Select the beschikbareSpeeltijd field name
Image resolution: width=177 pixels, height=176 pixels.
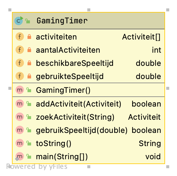pos(75,63)
